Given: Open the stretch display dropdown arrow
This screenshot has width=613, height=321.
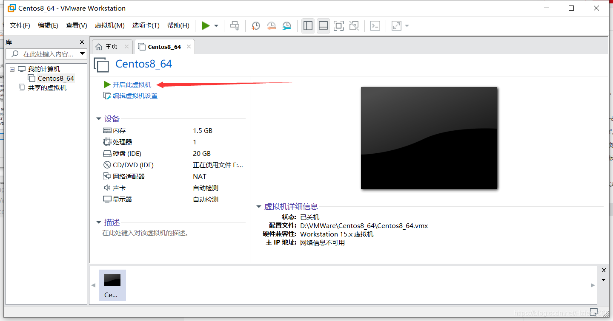Looking at the screenshot, I should (x=407, y=26).
